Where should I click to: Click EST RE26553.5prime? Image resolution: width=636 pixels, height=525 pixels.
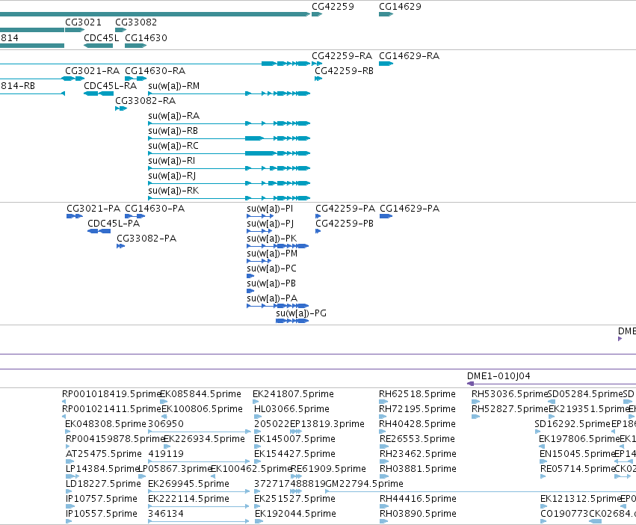click(417, 439)
